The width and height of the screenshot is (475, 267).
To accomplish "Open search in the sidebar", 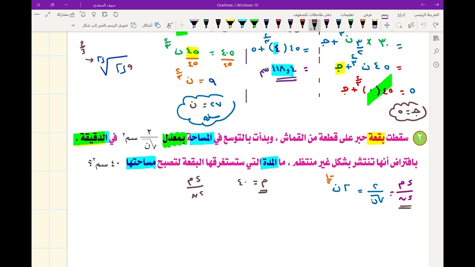I will (x=436, y=51).
